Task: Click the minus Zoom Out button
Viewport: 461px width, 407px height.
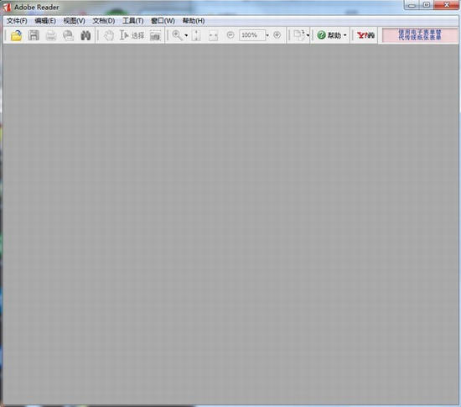Action: (x=230, y=35)
